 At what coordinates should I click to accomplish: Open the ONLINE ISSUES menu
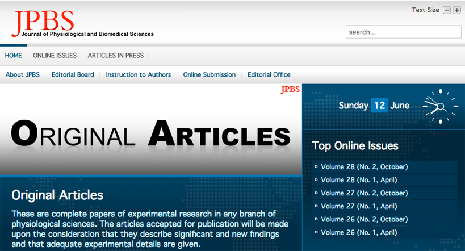[55, 56]
